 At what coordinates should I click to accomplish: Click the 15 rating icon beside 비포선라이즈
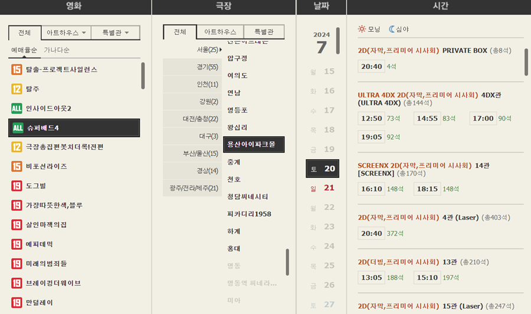17,166
